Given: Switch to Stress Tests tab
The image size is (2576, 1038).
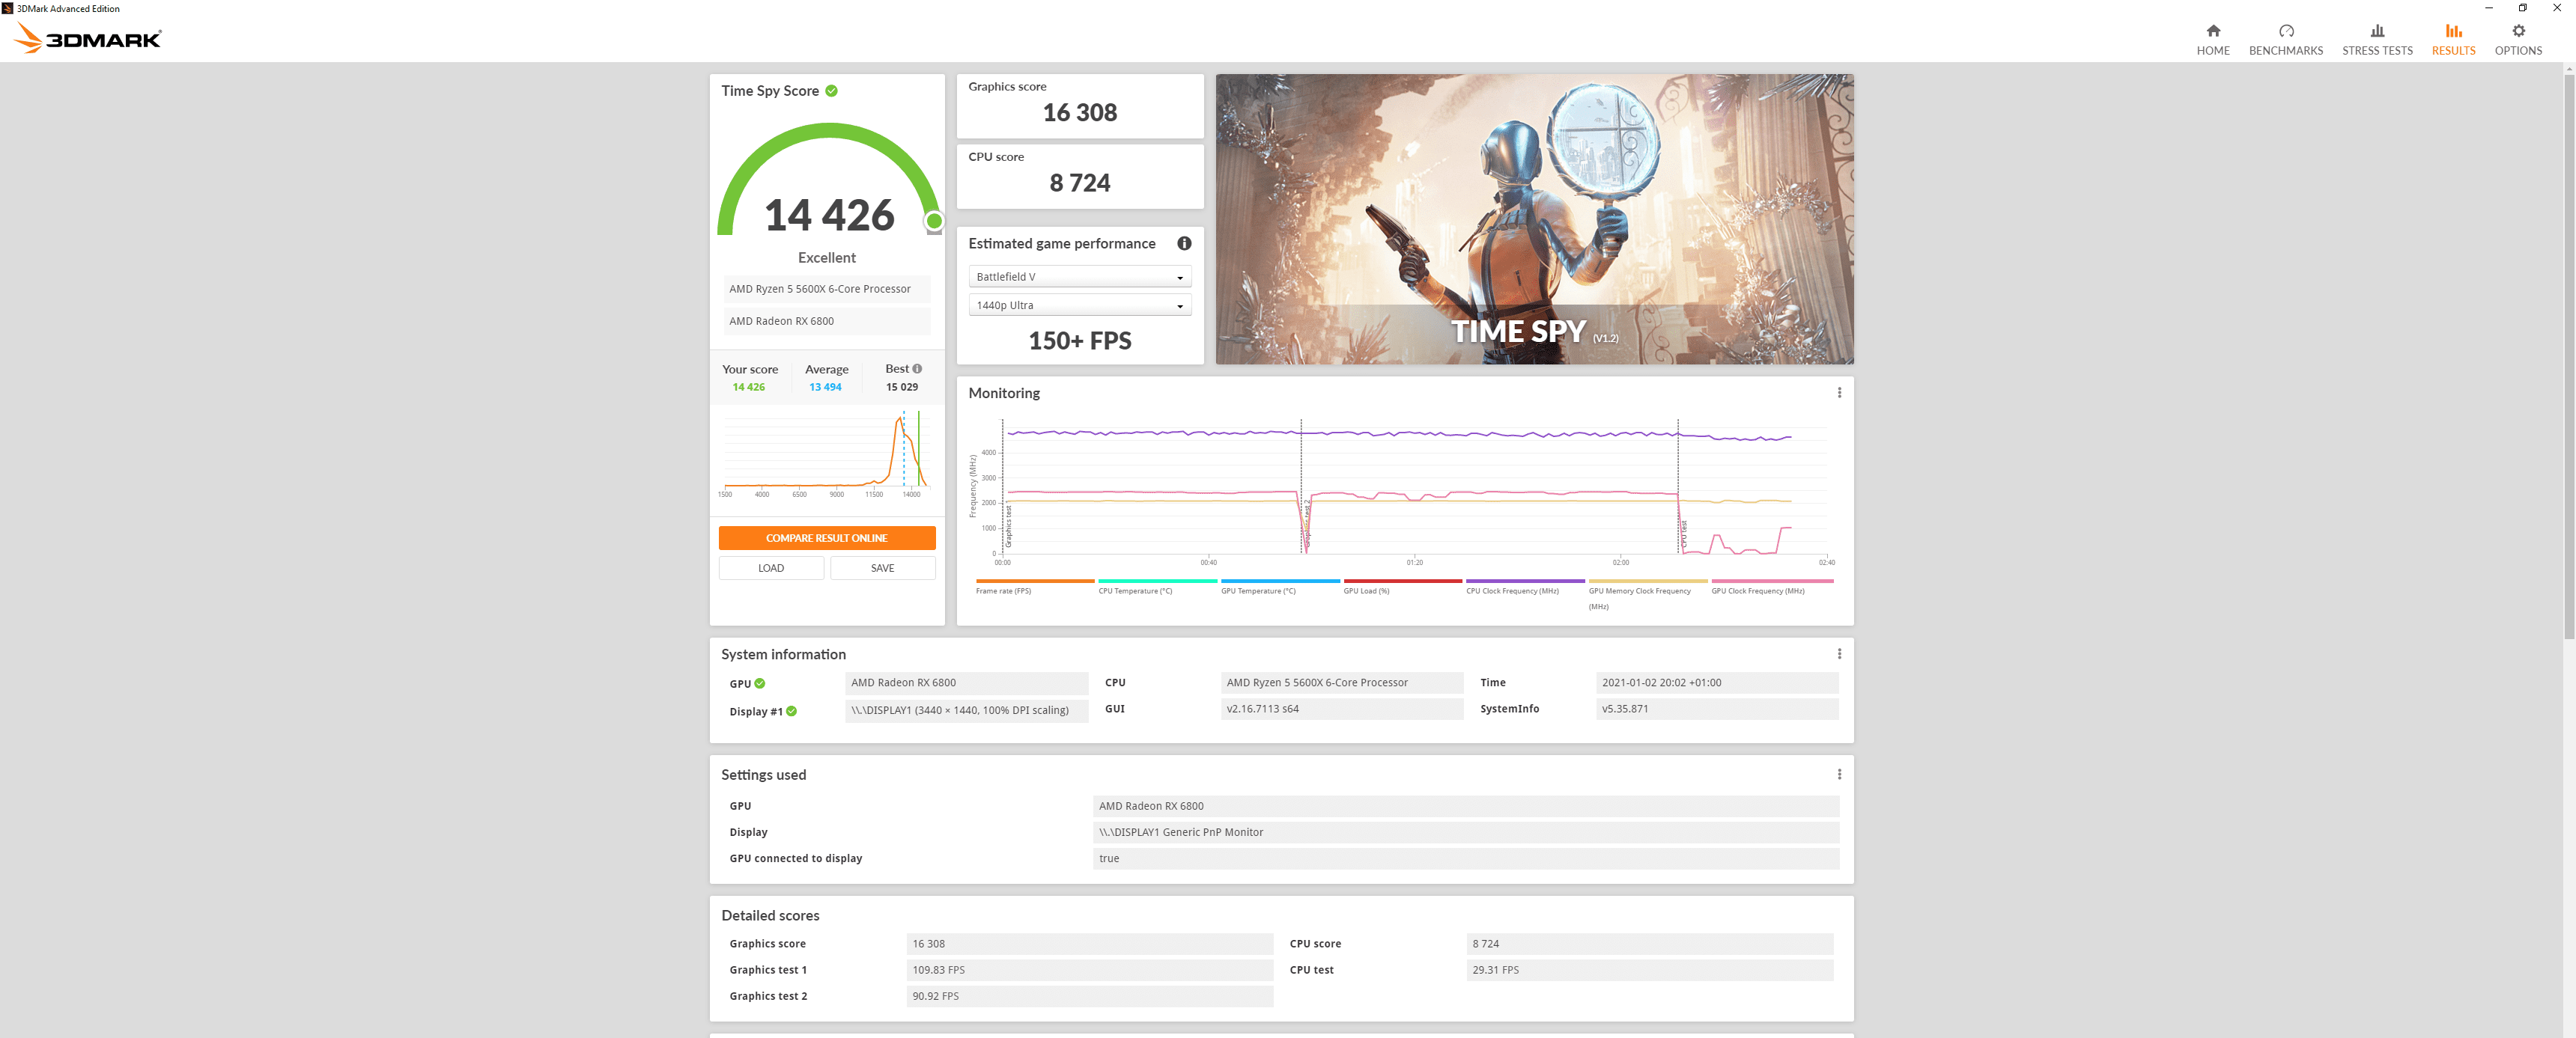Looking at the screenshot, I should [x=2376, y=40].
